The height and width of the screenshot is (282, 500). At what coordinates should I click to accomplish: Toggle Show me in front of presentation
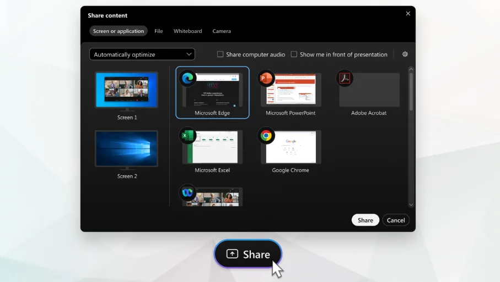tap(294, 54)
